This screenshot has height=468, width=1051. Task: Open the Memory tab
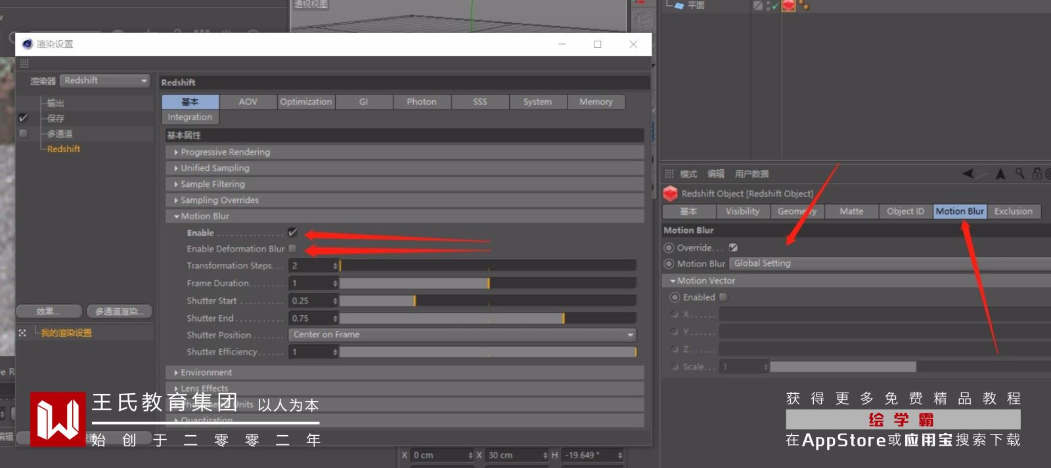click(x=596, y=102)
